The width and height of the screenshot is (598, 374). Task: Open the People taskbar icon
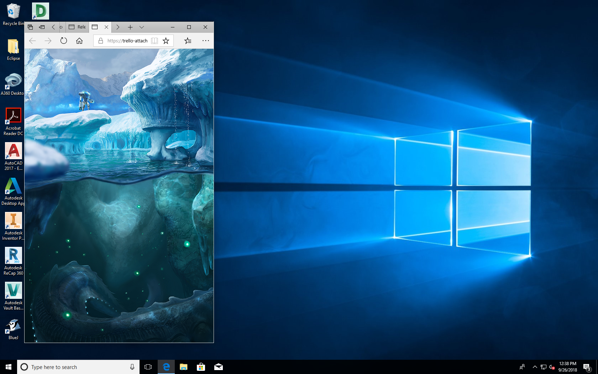522,367
